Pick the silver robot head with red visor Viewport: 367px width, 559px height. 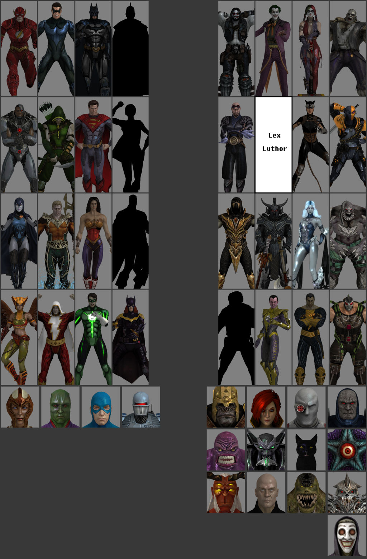141,407
